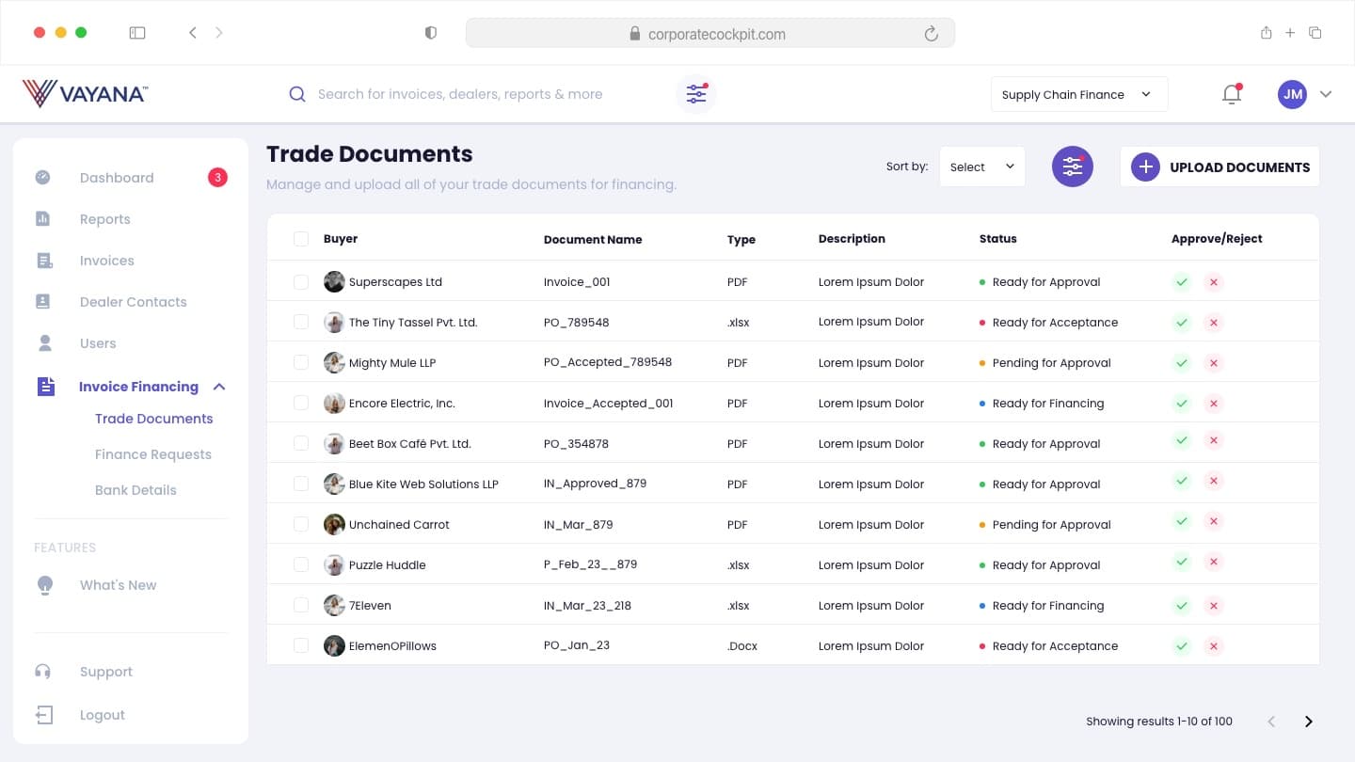Check The Tiny Tassel row checkbox
Screen dimensions: 1355x762
click(301, 322)
